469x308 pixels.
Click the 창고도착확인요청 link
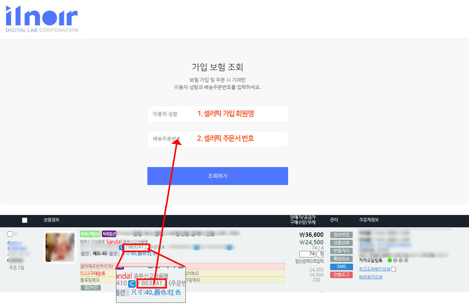(374, 269)
